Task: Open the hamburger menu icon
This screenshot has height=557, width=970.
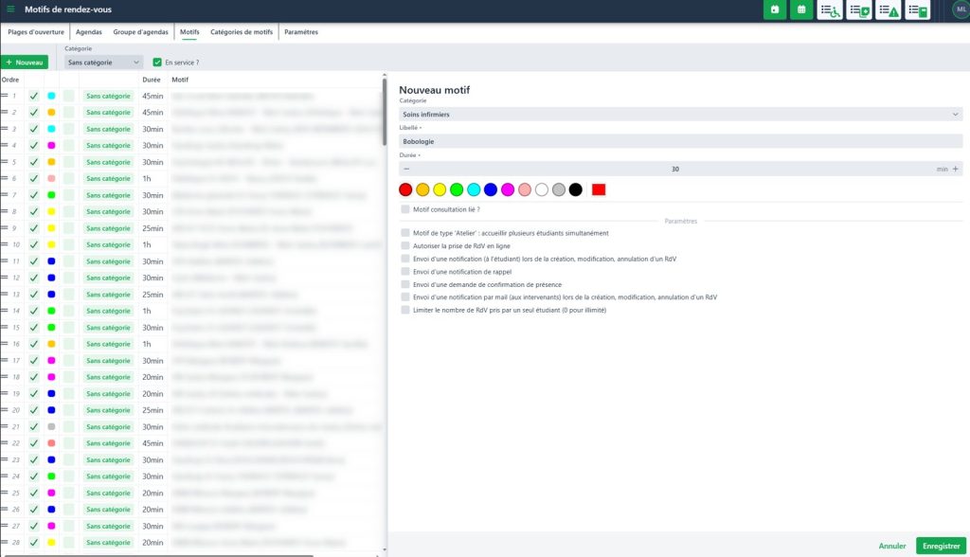Action: (x=10, y=9)
